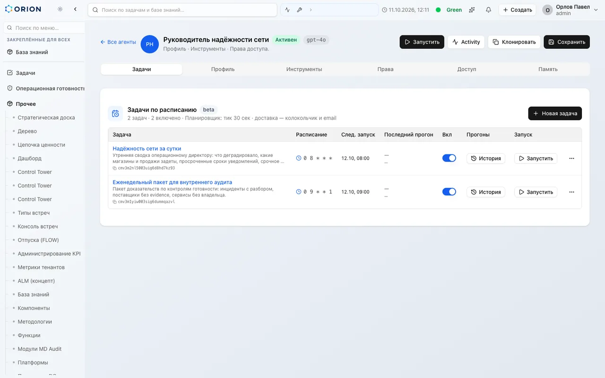The image size is (605, 378).
Task: Collapse sidebar with the left chevron
Action: pyautogui.click(x=75, y=9)
